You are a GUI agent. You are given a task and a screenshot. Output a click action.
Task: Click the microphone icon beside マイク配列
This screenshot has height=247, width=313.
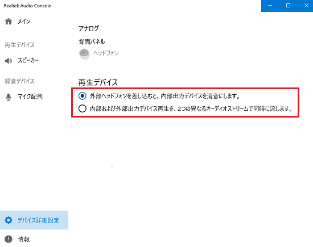(x=9, y=97)
